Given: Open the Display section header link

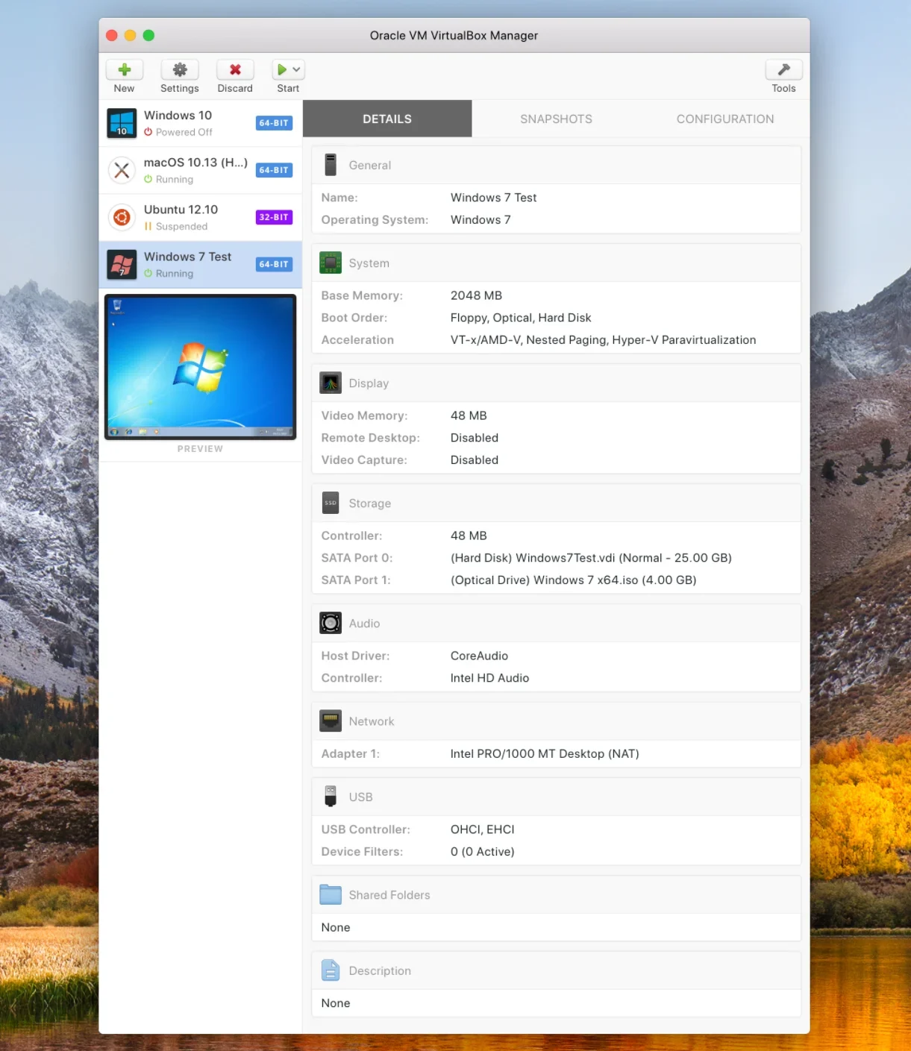Looking at the screenshot, I should pos(369,383).
